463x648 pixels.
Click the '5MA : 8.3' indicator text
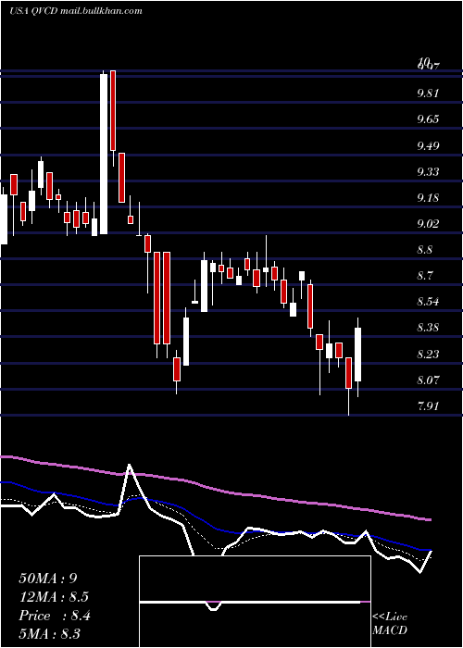tap(50, 633)
